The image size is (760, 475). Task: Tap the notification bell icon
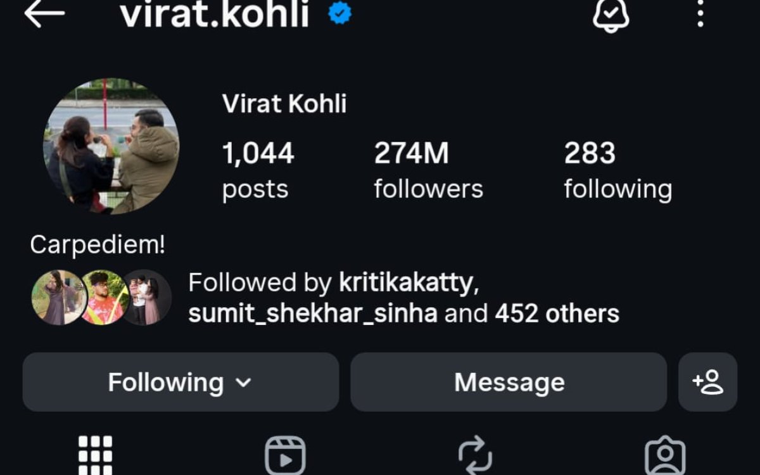pos(611,15)
